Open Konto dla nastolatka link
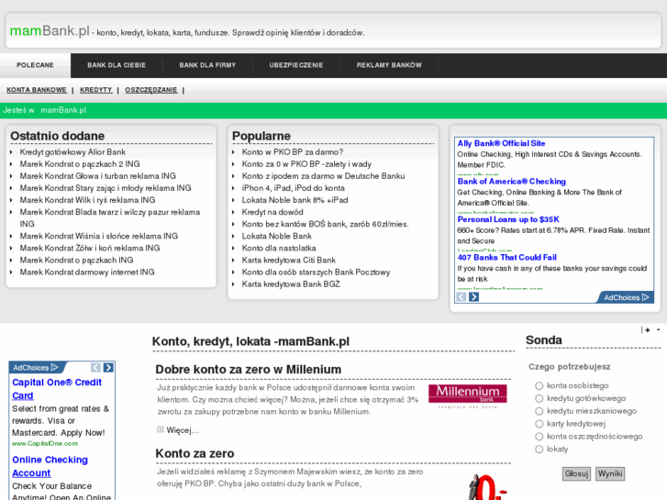 pos(279,248)
